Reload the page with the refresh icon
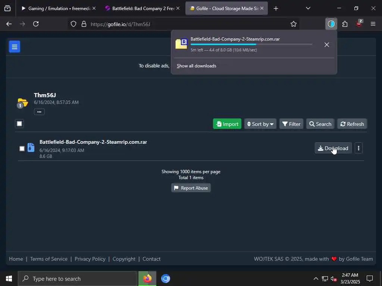382x286 pixels. (36, 24)
